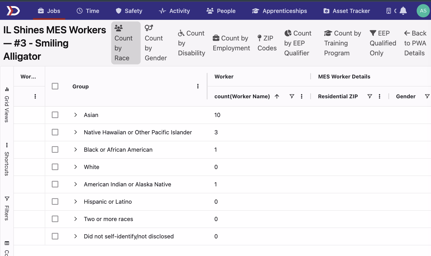
Task: Click the Group column header
Action: [x=80, y=86]
